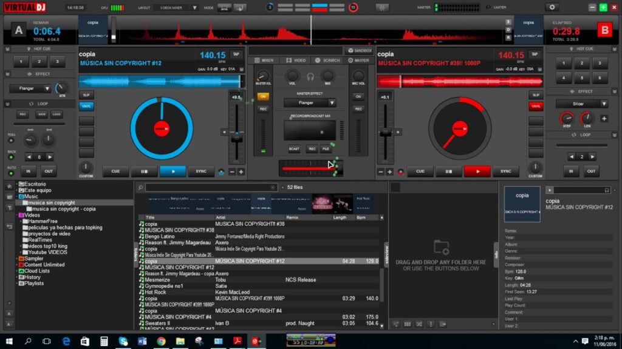Click the Windows Calculator icon in taskbar
The height and width of the screenshot is (349, 622).
104,341
